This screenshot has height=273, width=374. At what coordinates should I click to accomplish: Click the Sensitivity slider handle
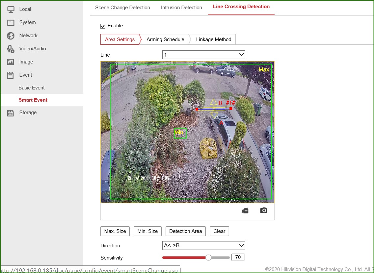[x=208, y=258]
